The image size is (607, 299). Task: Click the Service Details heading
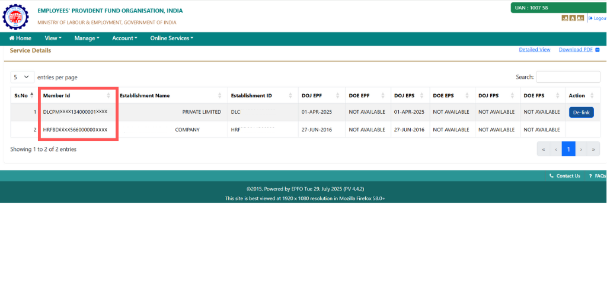(30, 51)
